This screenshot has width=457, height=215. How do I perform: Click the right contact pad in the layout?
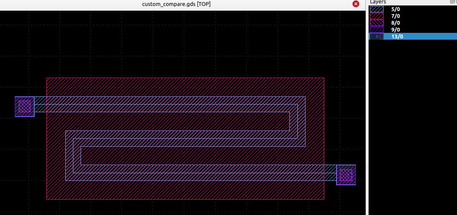(346, 175)
